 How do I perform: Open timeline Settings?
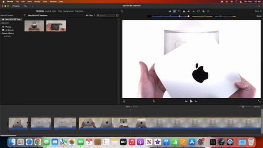pyautogui.click(x=257, y=107)
